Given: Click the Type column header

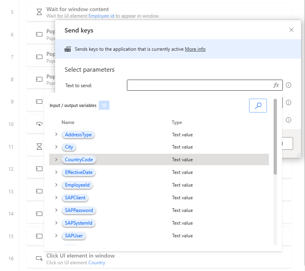Looking at the screenshot, I should (x=176, y=122).
